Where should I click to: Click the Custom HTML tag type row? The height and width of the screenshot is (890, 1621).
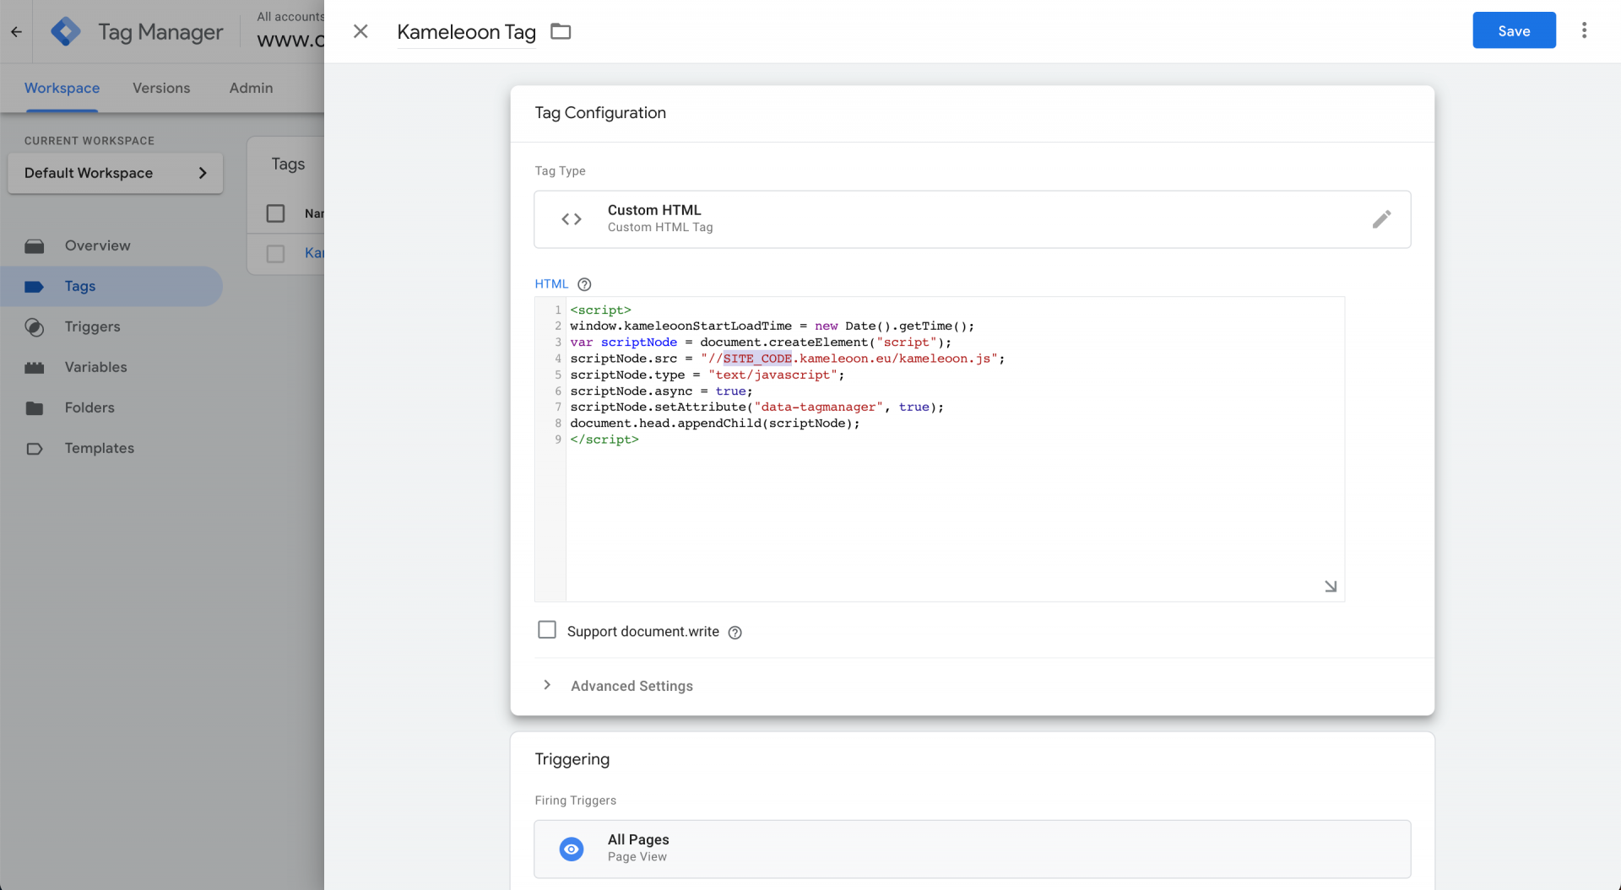coord(972,219)
